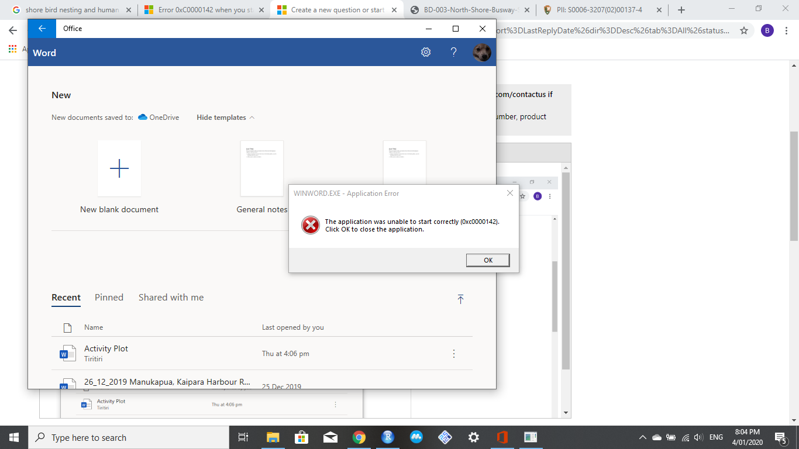Create a New blank document
The width and height of the screenshot is (799, 449).
point(119,177)
